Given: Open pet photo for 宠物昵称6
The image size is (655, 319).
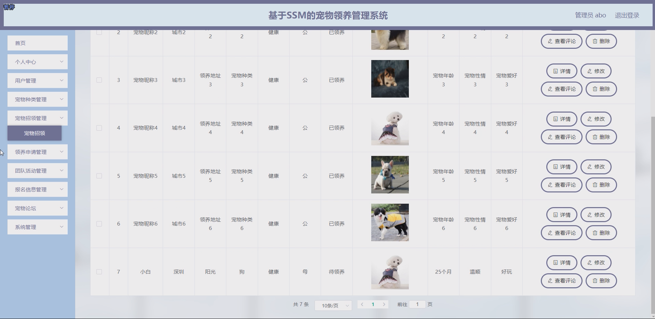Looking at the screenshot, I should tap(390, 223).
